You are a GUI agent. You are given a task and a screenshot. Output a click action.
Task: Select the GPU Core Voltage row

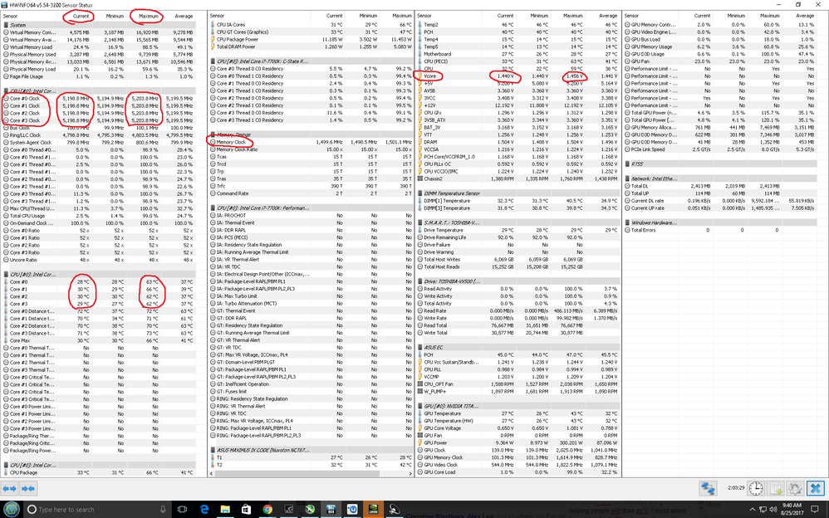coord(518,428)
